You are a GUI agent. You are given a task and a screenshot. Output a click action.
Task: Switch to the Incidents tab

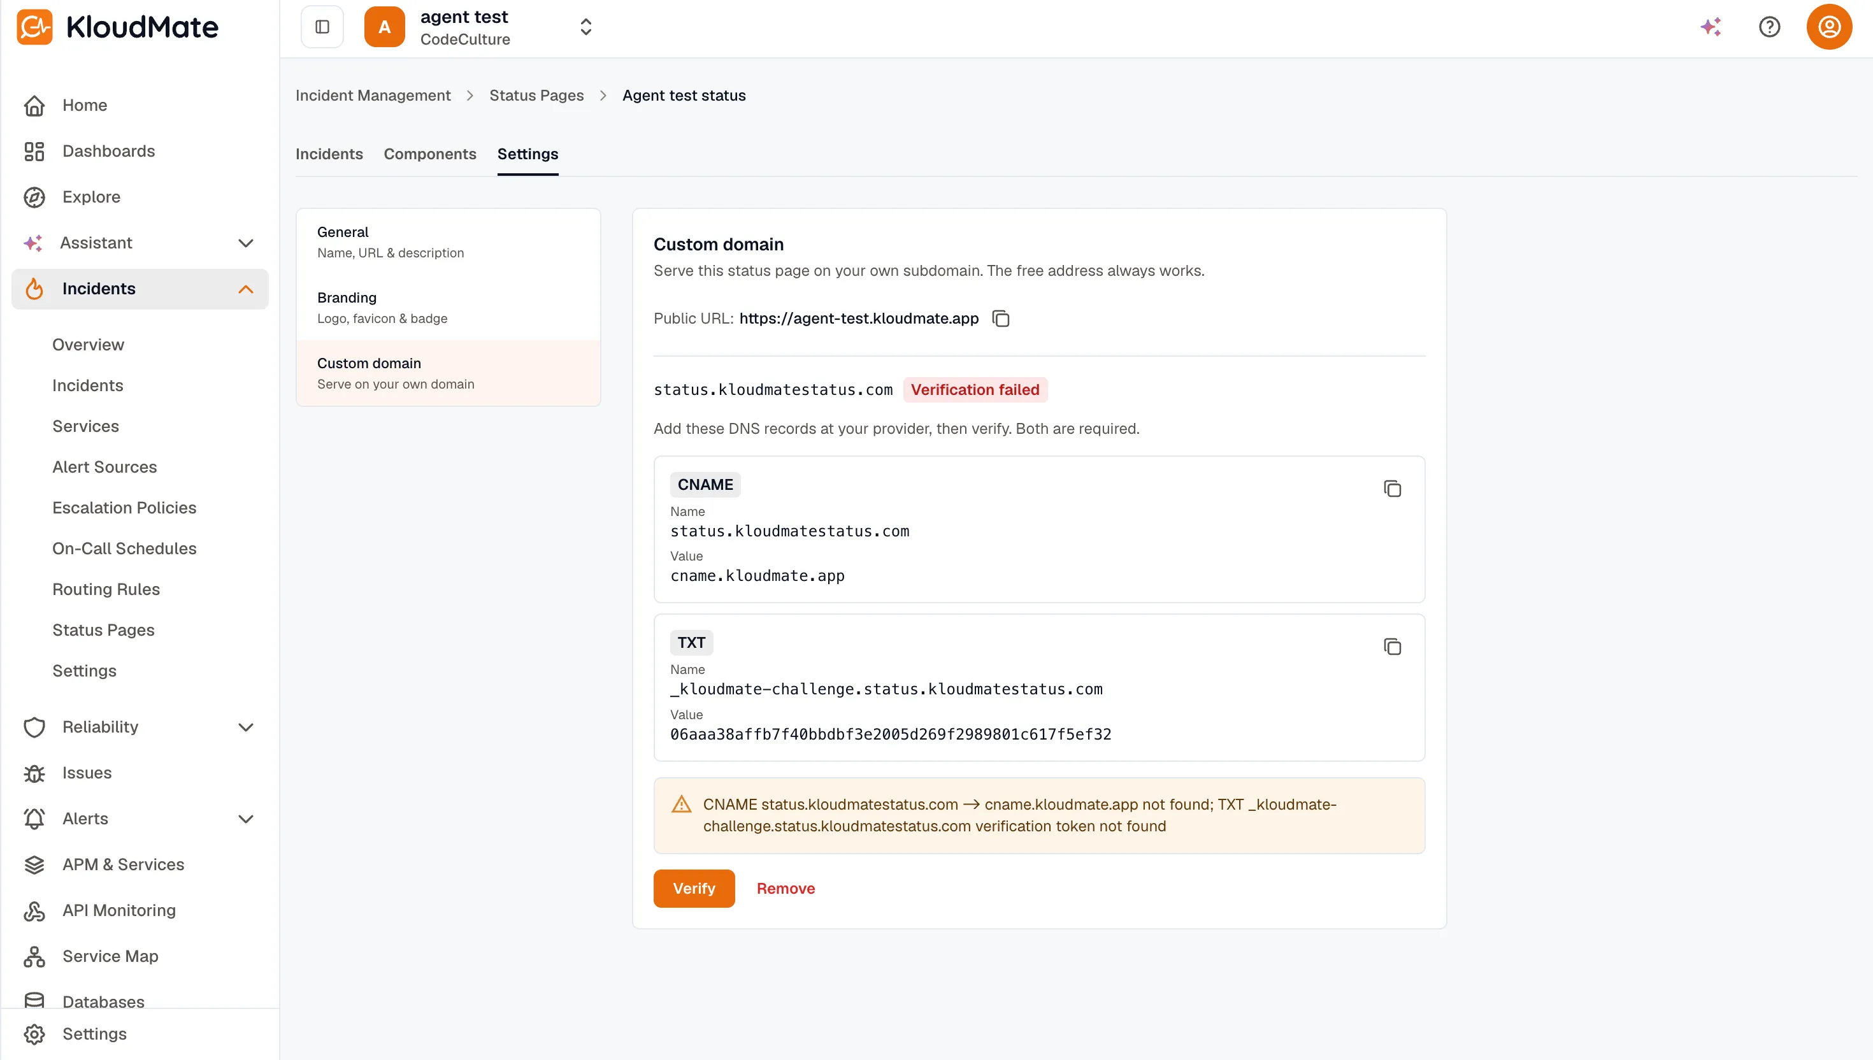coord(329,154)
